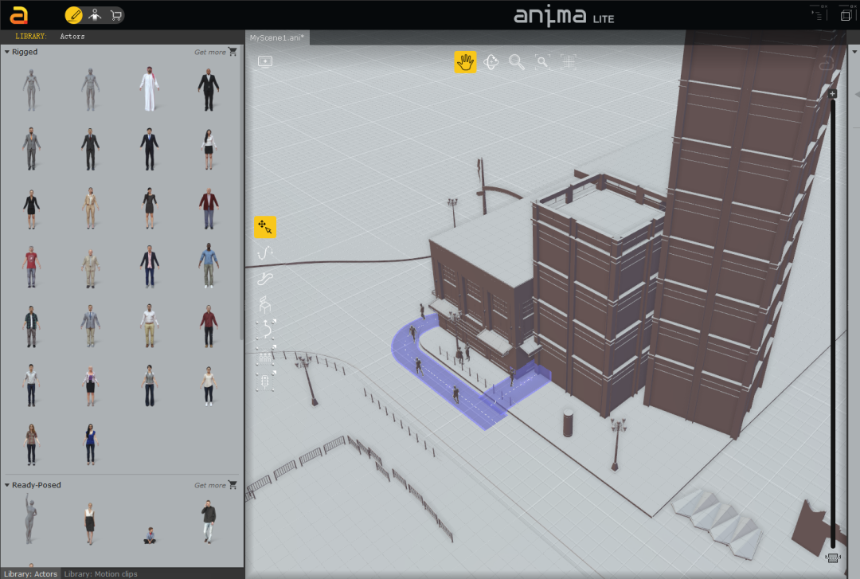Adjust the vertical slider in the viewport

tap(833, 324)
